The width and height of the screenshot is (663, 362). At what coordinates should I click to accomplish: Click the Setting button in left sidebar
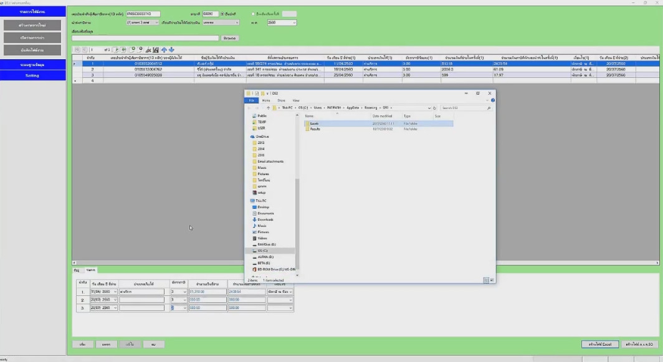32,75
